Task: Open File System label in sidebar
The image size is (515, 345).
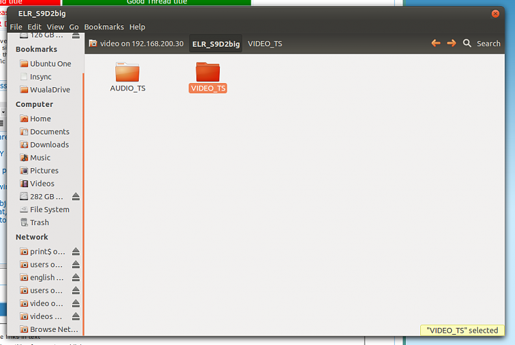Action: point(49,210)
